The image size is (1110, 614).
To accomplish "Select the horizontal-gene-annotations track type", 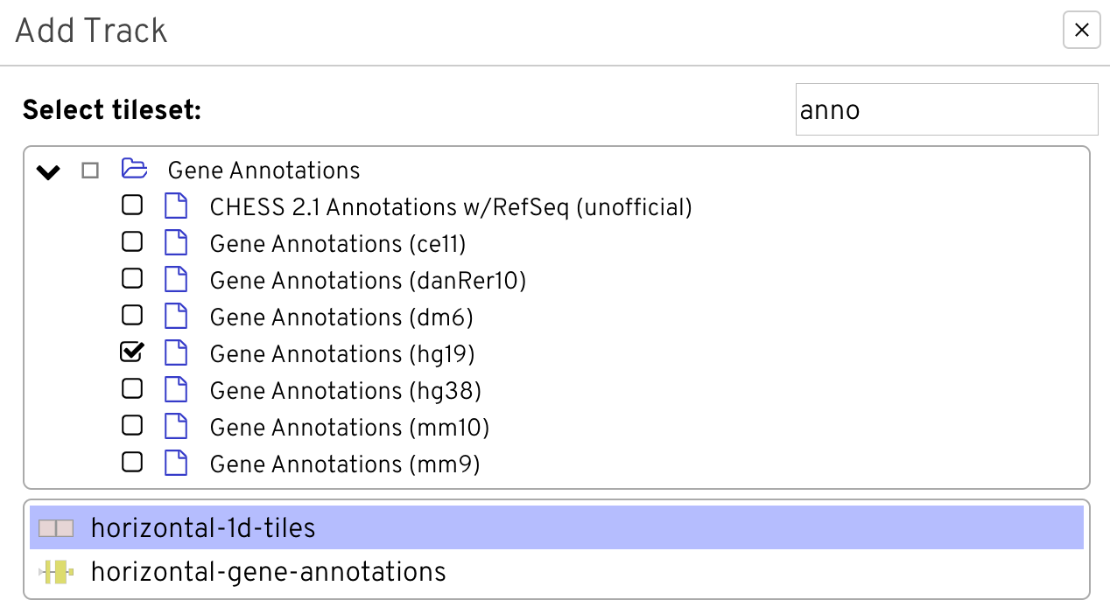I will coord(267,571).
